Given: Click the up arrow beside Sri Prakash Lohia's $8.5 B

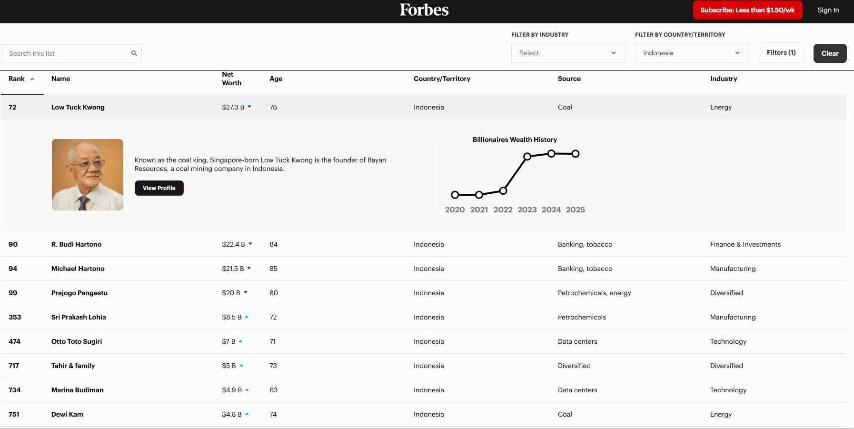Looking at the screenshot, I should (247, 317).
